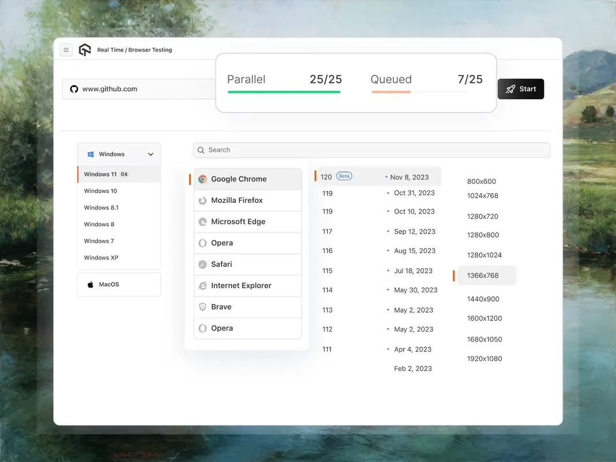Choose Google Chrome browser
This screenshot has width=616, height=462.
[x=247, y=179]
